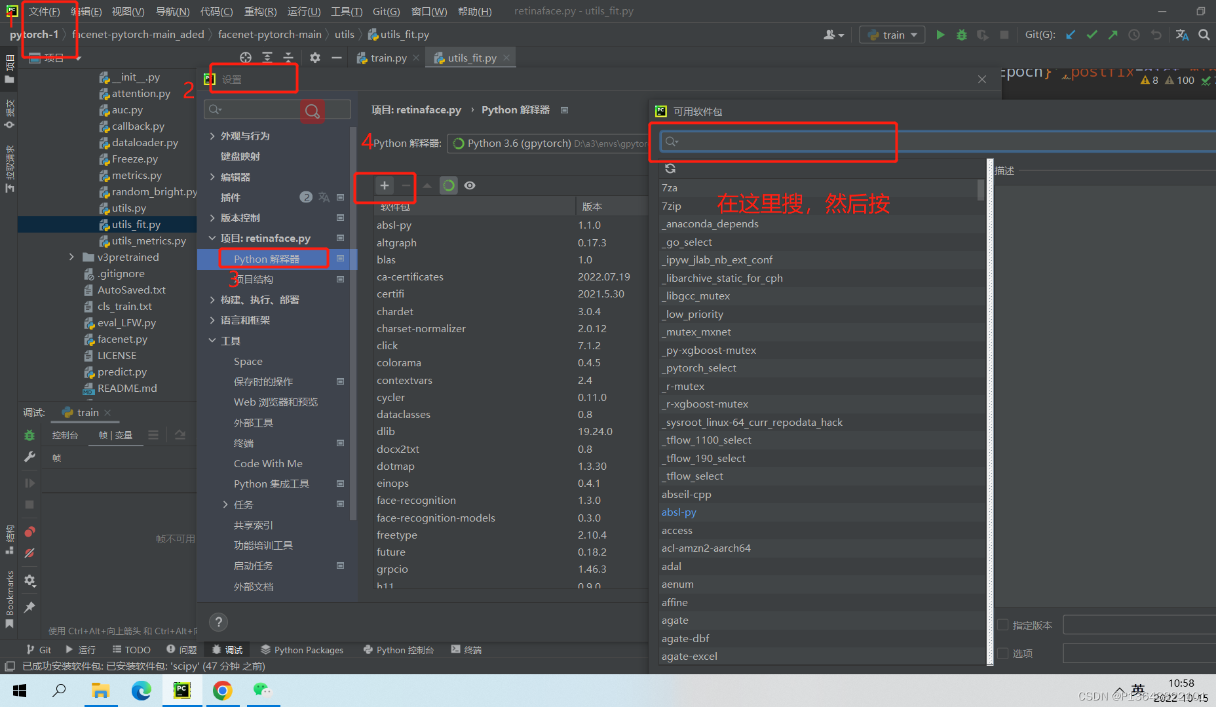The height and width of the screenshot is (707, 1216).
Task: Click the debug panel gear icon
Action: [x=29, y=581]
